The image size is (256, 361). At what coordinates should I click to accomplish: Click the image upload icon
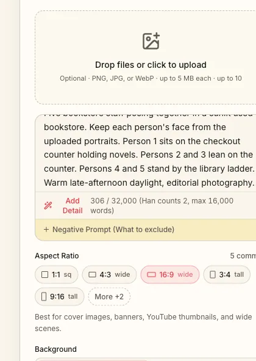pos(151,41)
